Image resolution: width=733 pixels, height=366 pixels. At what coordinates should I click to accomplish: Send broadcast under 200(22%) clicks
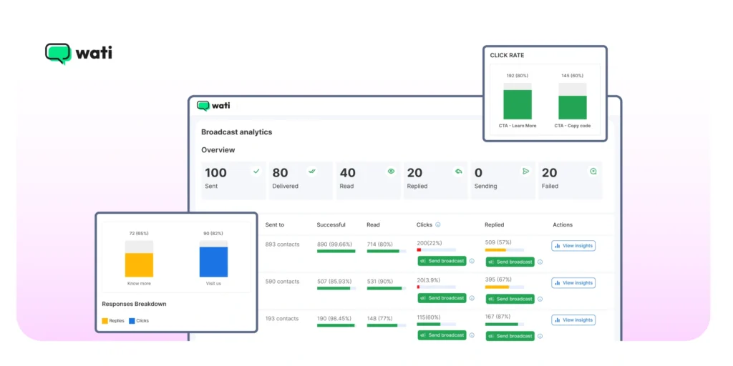[442, 261]
